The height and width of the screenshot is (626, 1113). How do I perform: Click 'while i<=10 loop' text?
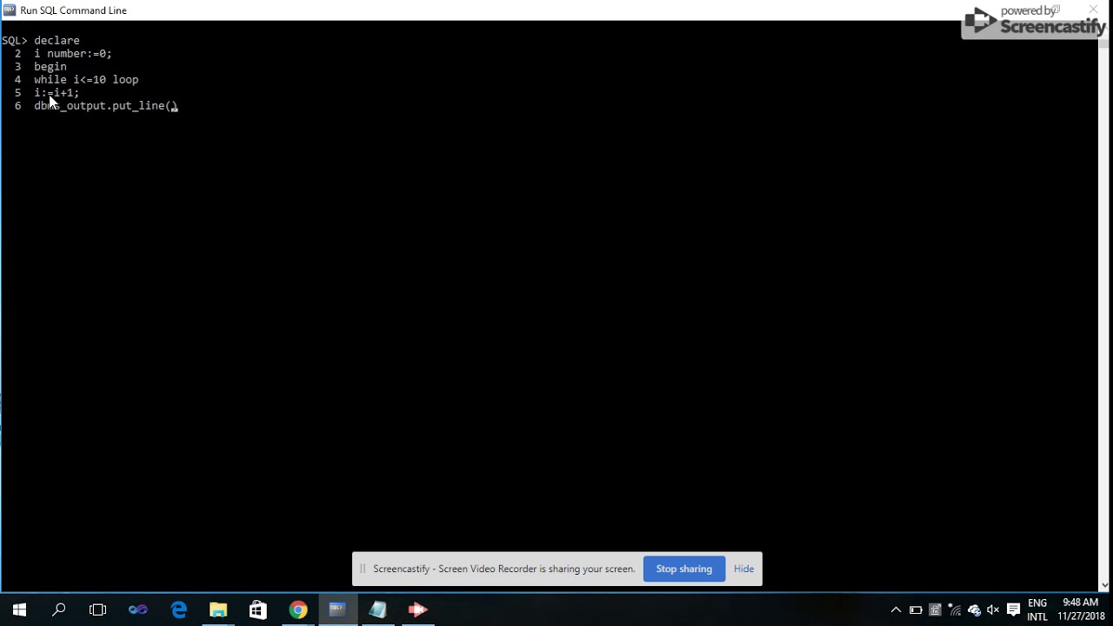click(x=86, y=79)
